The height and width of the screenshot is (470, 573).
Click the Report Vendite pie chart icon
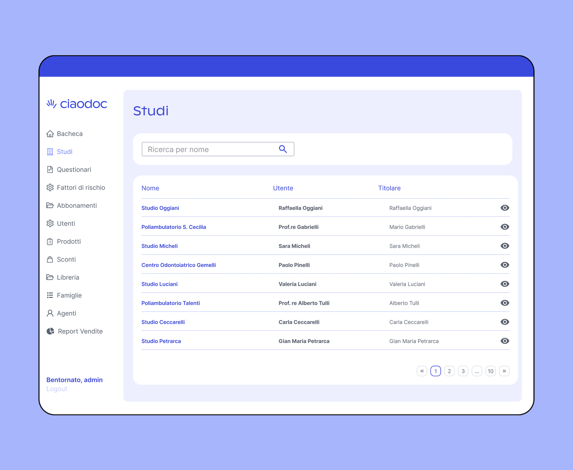50,331
